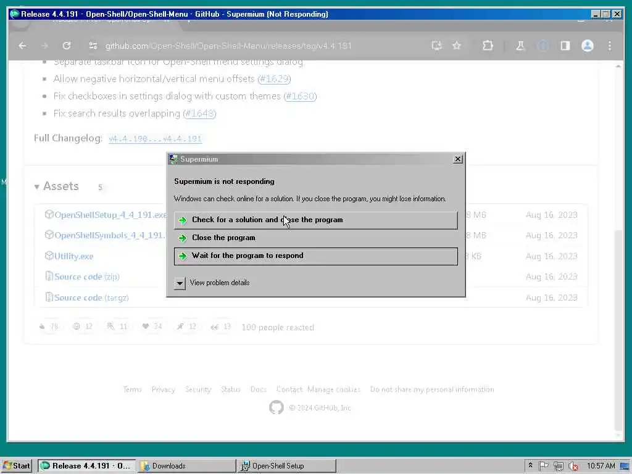Viewport: 632px width, 474px height.
Task: Download OpenShellSymbols_4_4_191 asset
Action: tap(110, 235)
